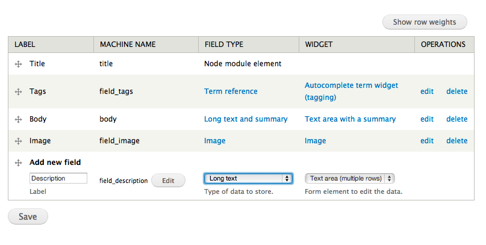
Task: Click the Long text and summary link
Action: (246, 119)
